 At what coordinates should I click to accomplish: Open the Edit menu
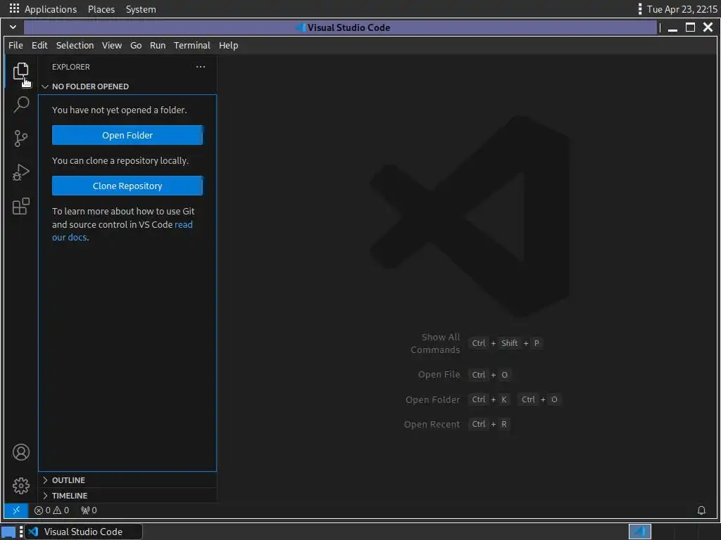point(39,46)
